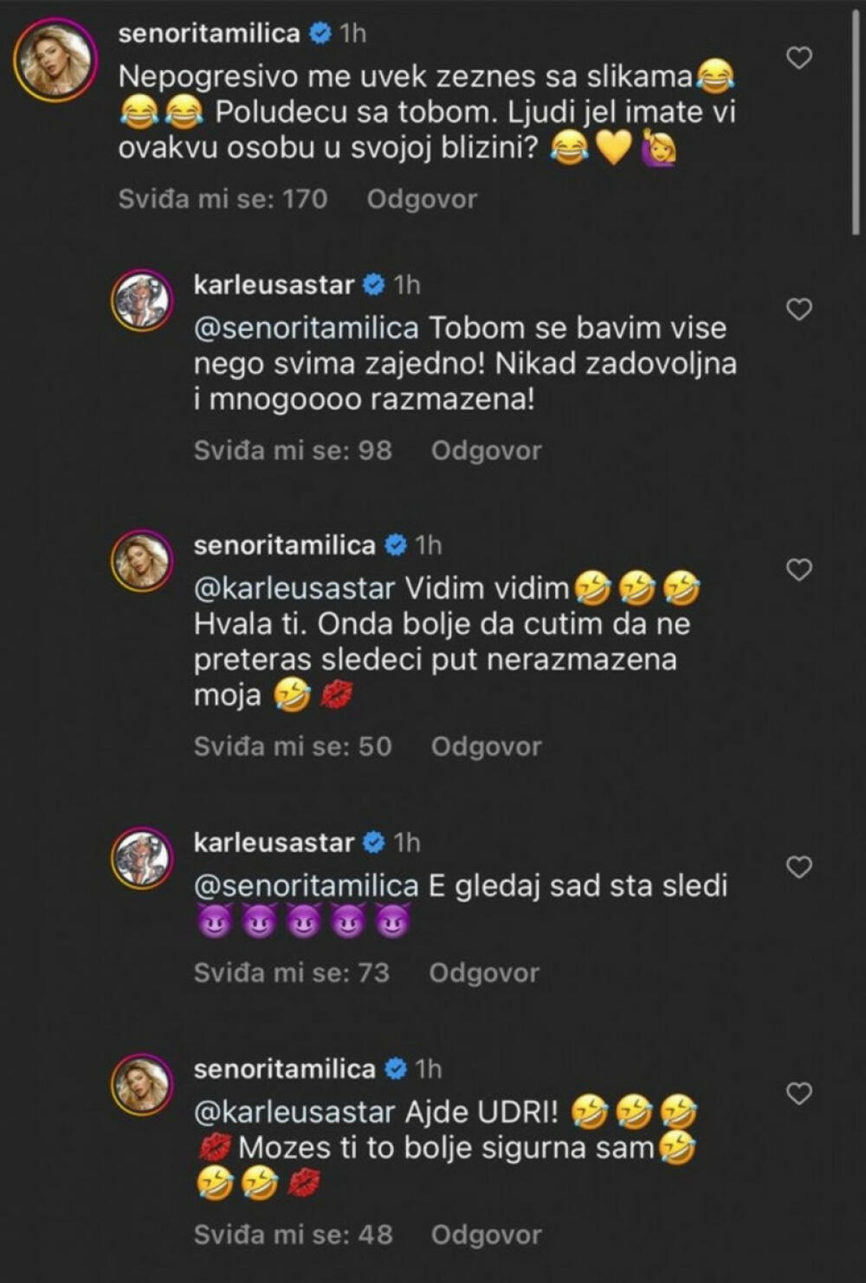The image size is (866, 1283).
Task: Tap 'Sviđa mi se: 170' to view likers
Action: (223, 200)
